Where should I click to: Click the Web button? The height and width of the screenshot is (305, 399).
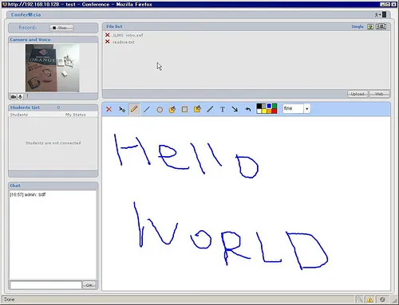[379, 94]
